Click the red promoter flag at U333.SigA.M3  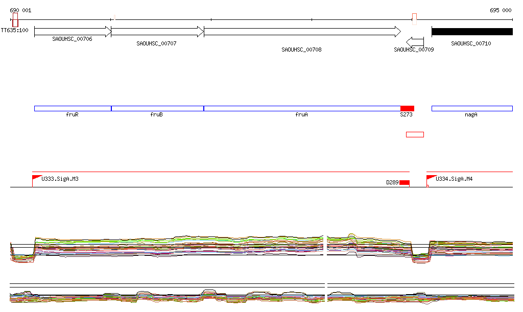coord(36,177)
